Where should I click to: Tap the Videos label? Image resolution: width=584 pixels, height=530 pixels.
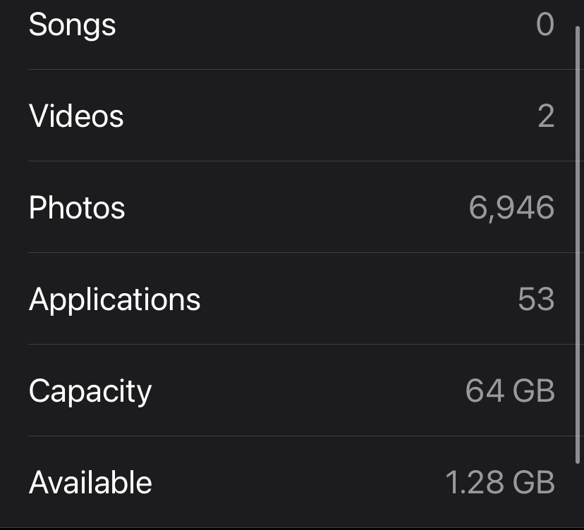[x=76, y=116]
